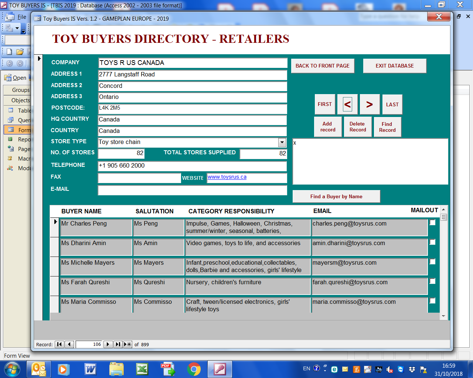Click the Objects bar in database window
The height and width of the screenshot is (378, 473).
[x=18, y=100]
